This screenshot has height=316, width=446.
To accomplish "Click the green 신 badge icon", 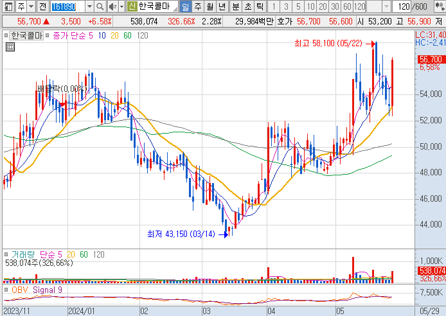I will click(132, 6).
